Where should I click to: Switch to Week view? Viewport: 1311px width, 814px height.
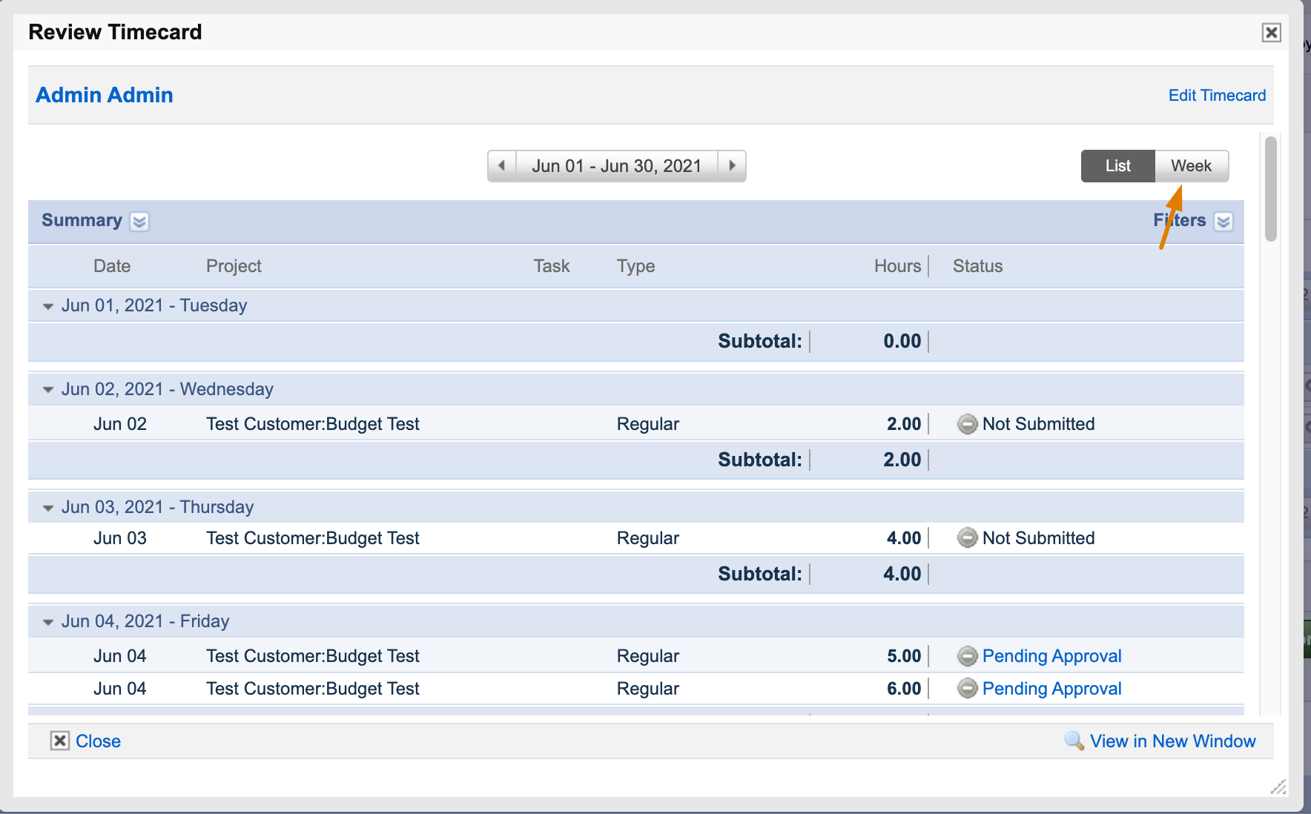pos(1191,166)
